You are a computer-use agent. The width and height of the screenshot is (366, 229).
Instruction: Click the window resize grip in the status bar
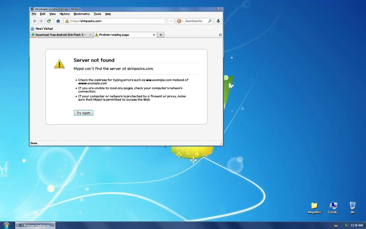click(221, 144)
